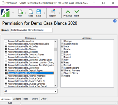The width and height of the screenshot is (118, 105).
Task: Open the application logo menu icon
Action: coord(6,13)
